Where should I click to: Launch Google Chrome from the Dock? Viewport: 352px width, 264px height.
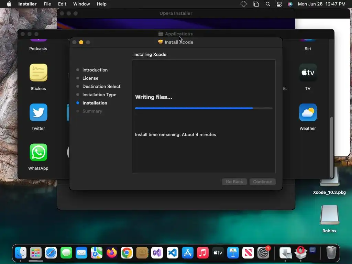point(127,253)
